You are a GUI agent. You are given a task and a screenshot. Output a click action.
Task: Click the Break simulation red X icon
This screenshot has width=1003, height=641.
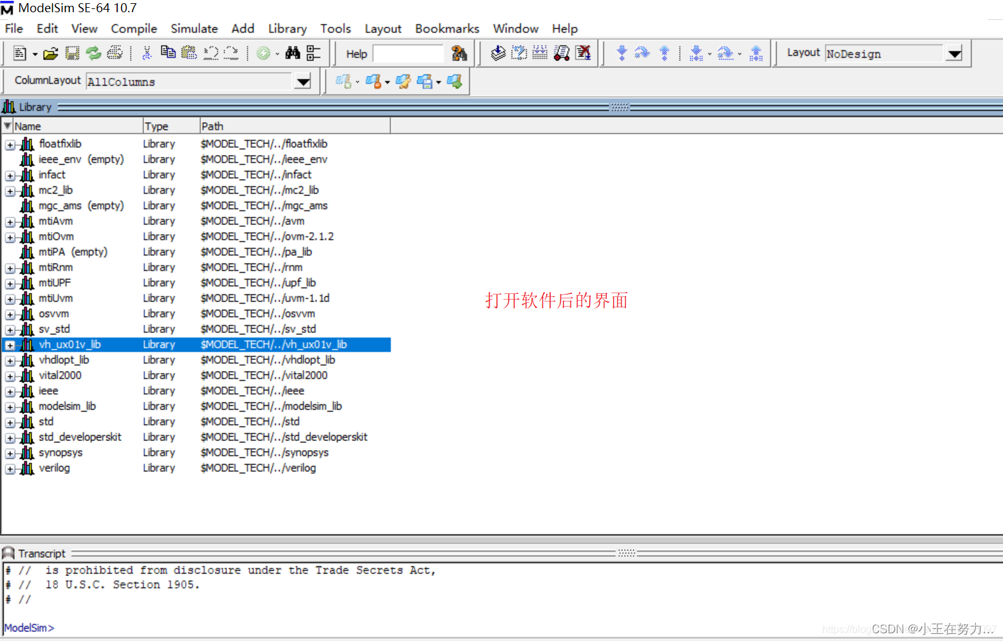[x=583, y=53]
